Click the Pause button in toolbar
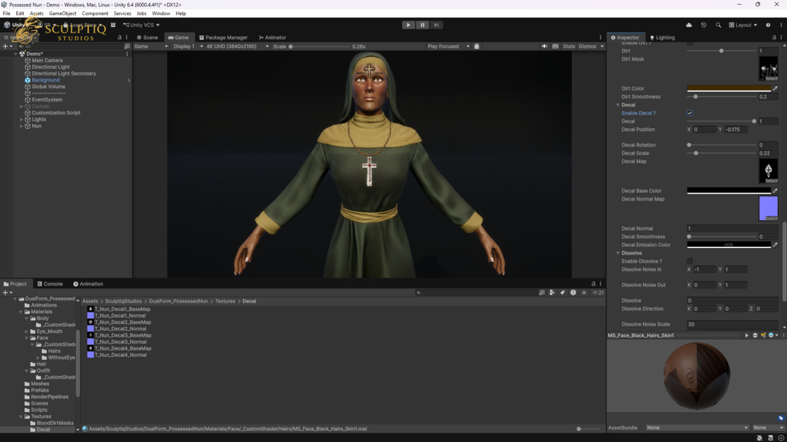The image size is (787, 442). pos(422,25)
